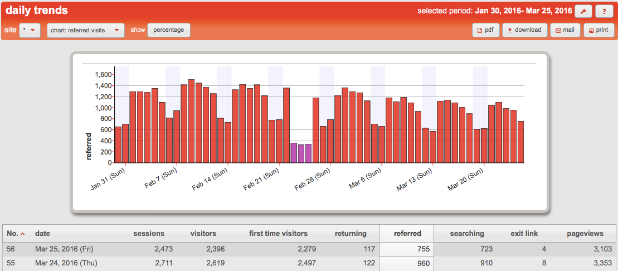
Task: Click first time visitors value 2,497
Action: (306, 264)
